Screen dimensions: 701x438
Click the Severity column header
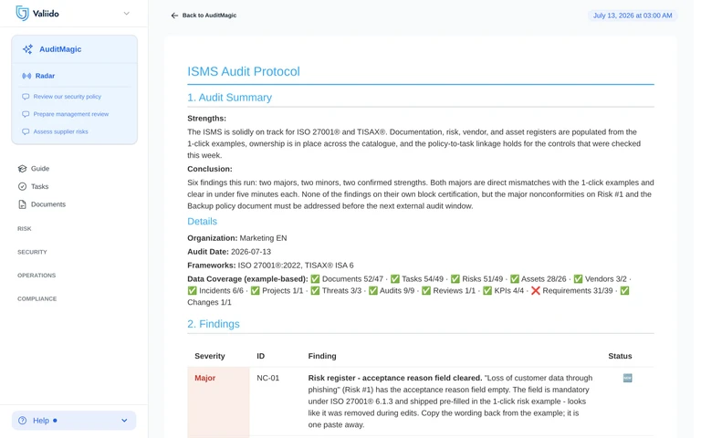click(x=210, y=356)
